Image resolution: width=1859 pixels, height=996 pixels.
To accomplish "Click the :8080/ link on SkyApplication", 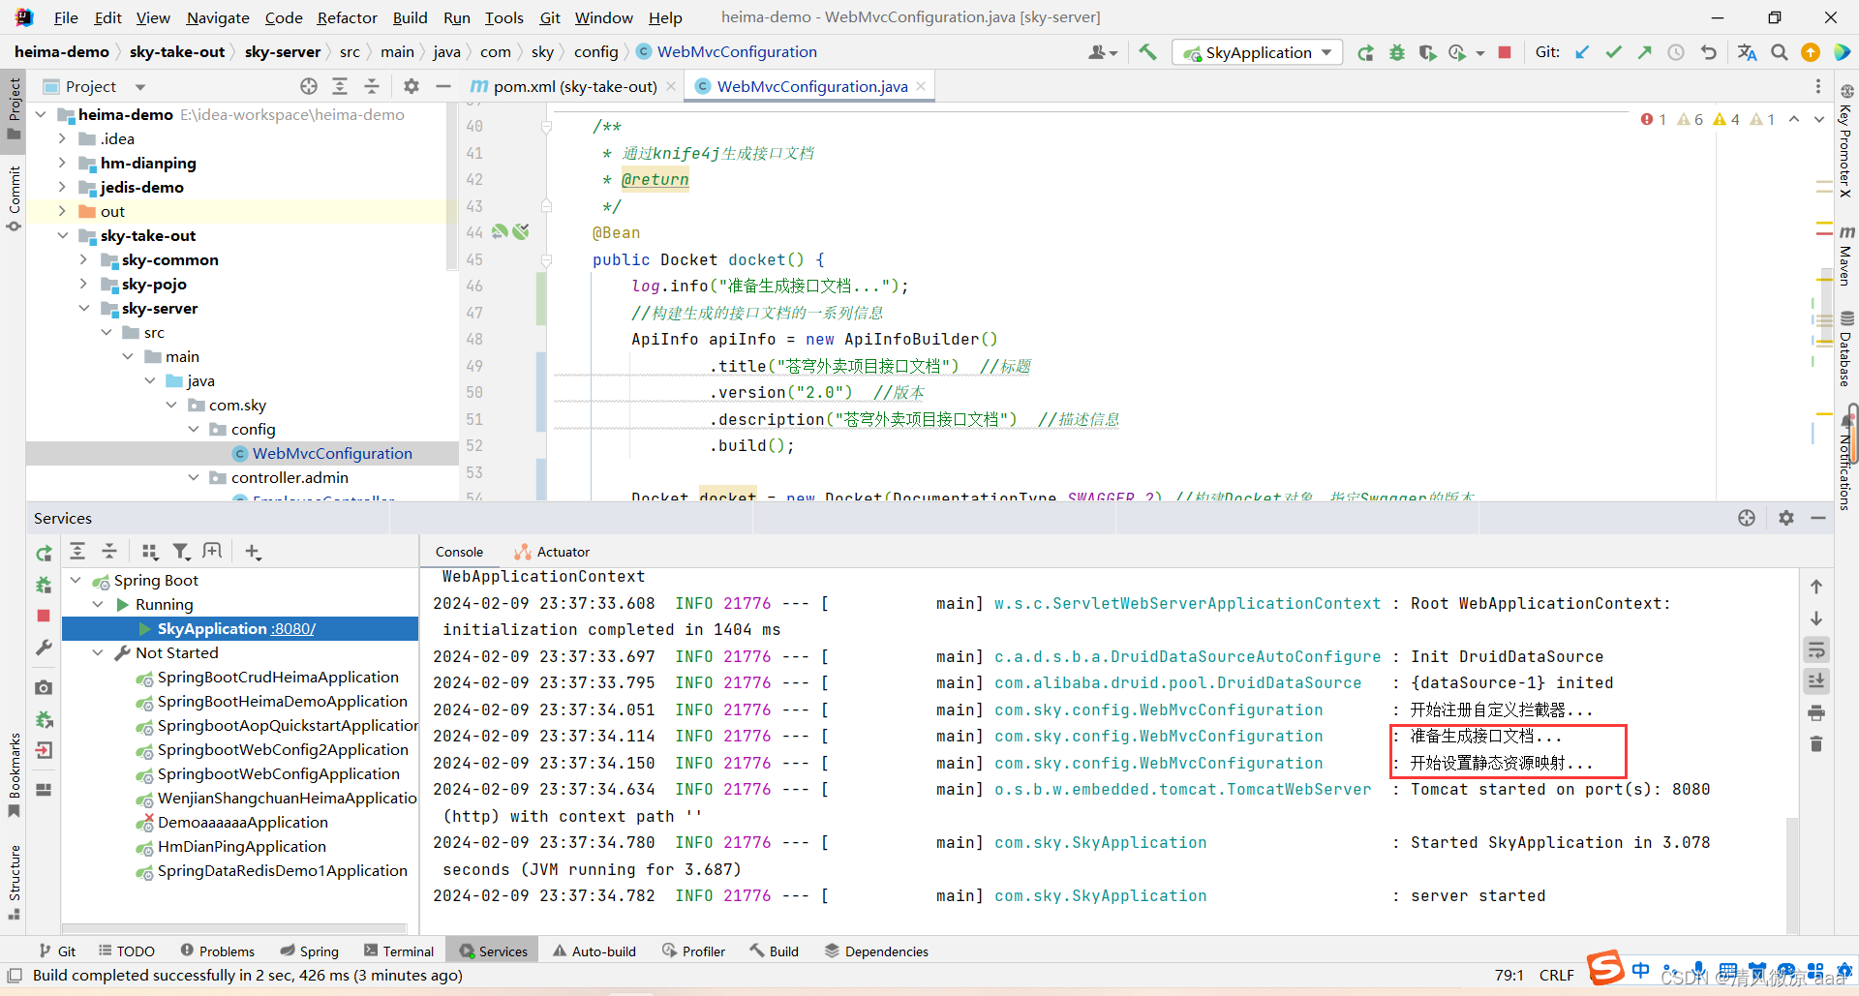I will 292,629.
